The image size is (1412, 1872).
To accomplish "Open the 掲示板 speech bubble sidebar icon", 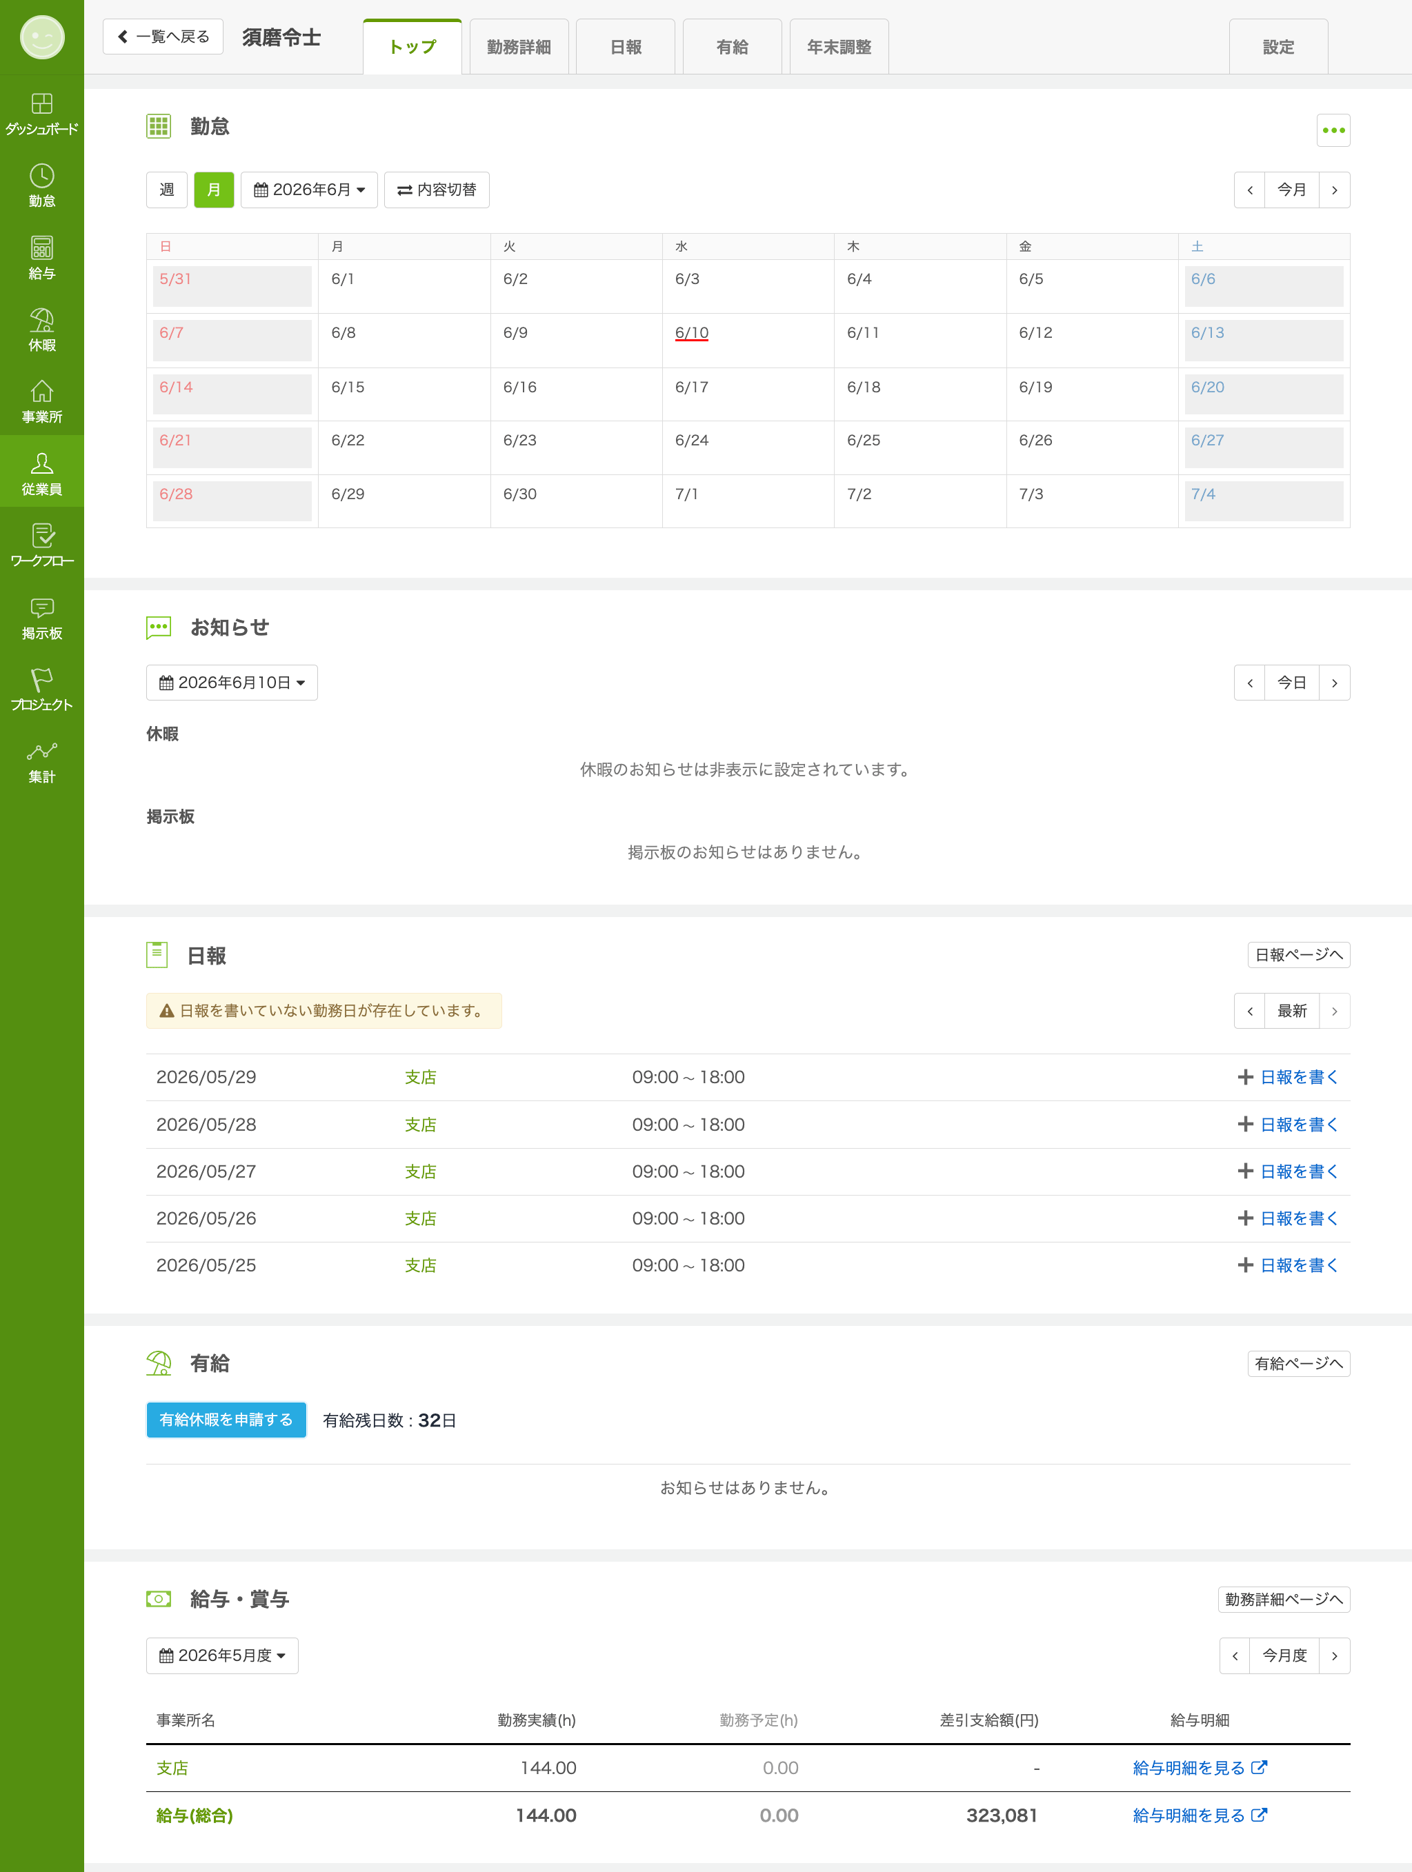I will pyautogui.click(x=41, y=617).
